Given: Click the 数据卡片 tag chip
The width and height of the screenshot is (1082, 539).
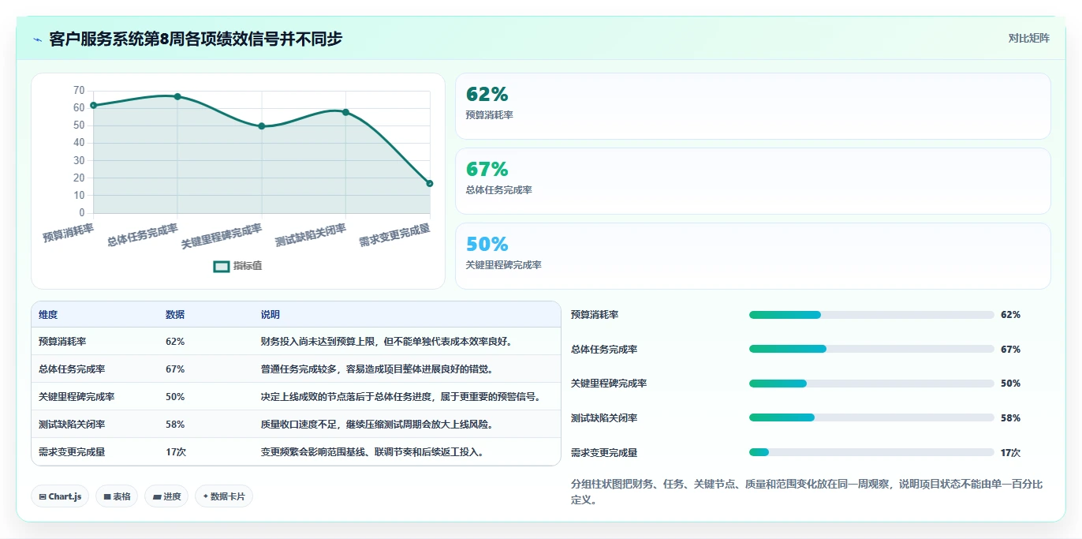Looking at the screenshot, I should click(224, 496).
